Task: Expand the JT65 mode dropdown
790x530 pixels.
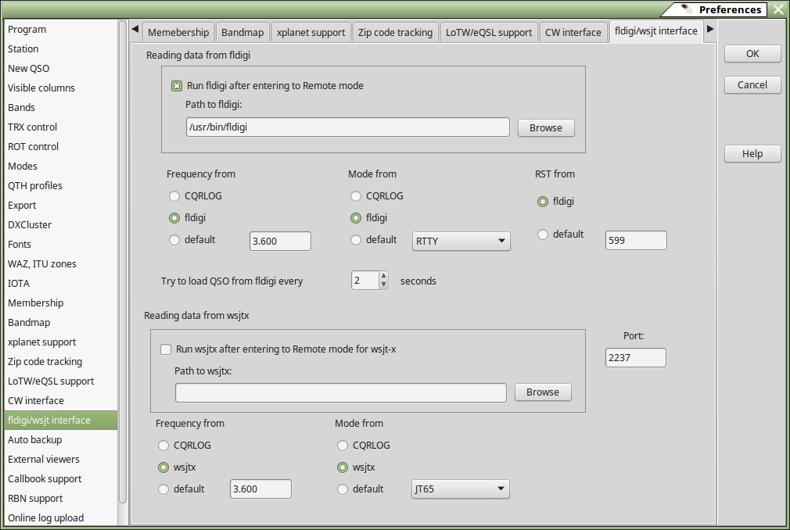Action: click(461, 490)
